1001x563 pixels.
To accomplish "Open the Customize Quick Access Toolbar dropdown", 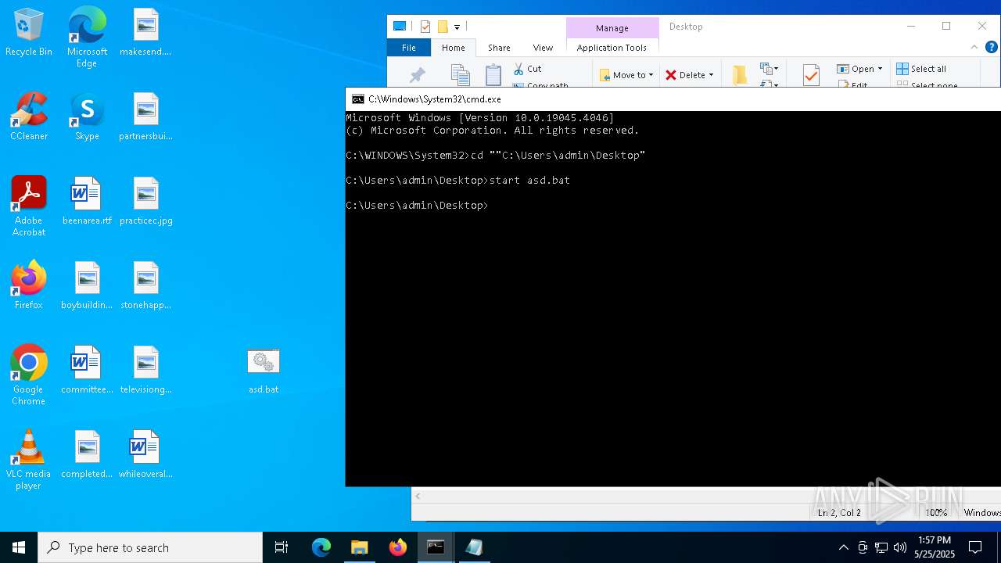I will click(x=457, y=27).
